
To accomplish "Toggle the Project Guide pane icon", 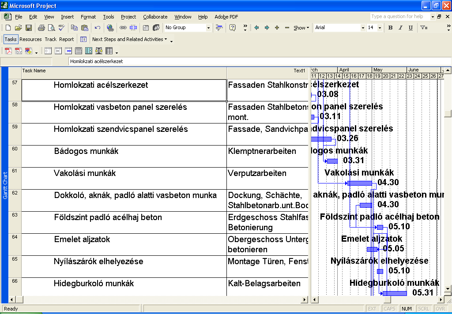I will (x=83, y=39).
